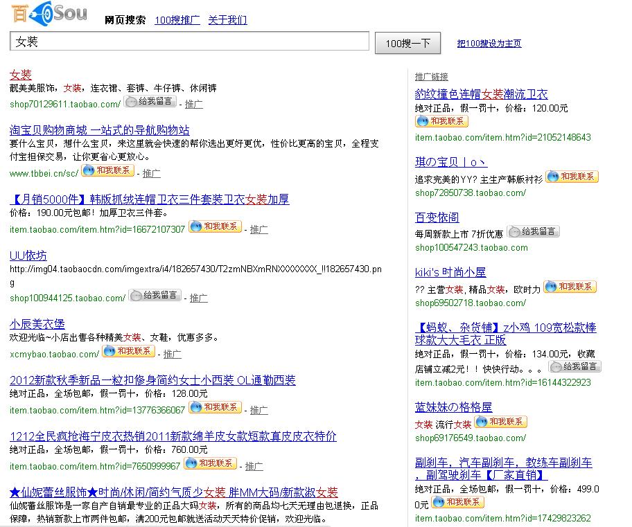Click 和我联系 icon beside 蓝妹妹的格格屋 ad
Viewport: 632px width, 527px height.
(x=500, y=422)
